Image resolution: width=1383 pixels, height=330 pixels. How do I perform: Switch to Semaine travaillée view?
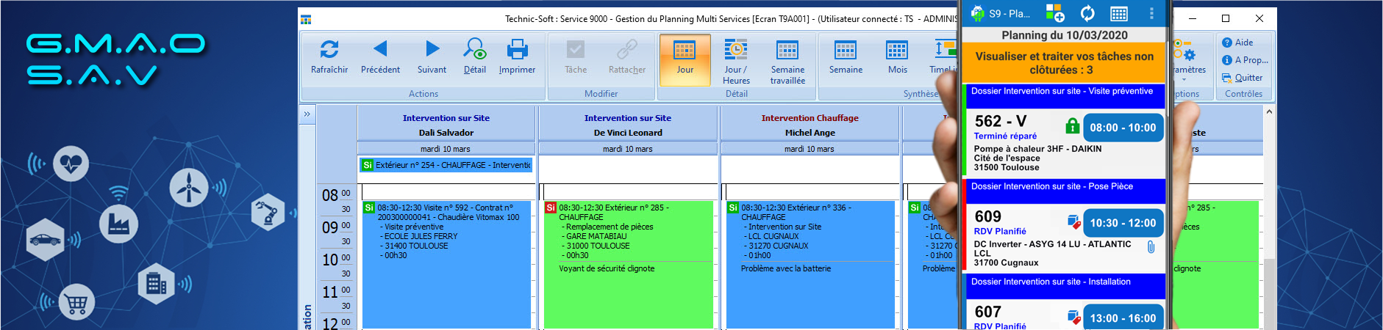point(787,60)
